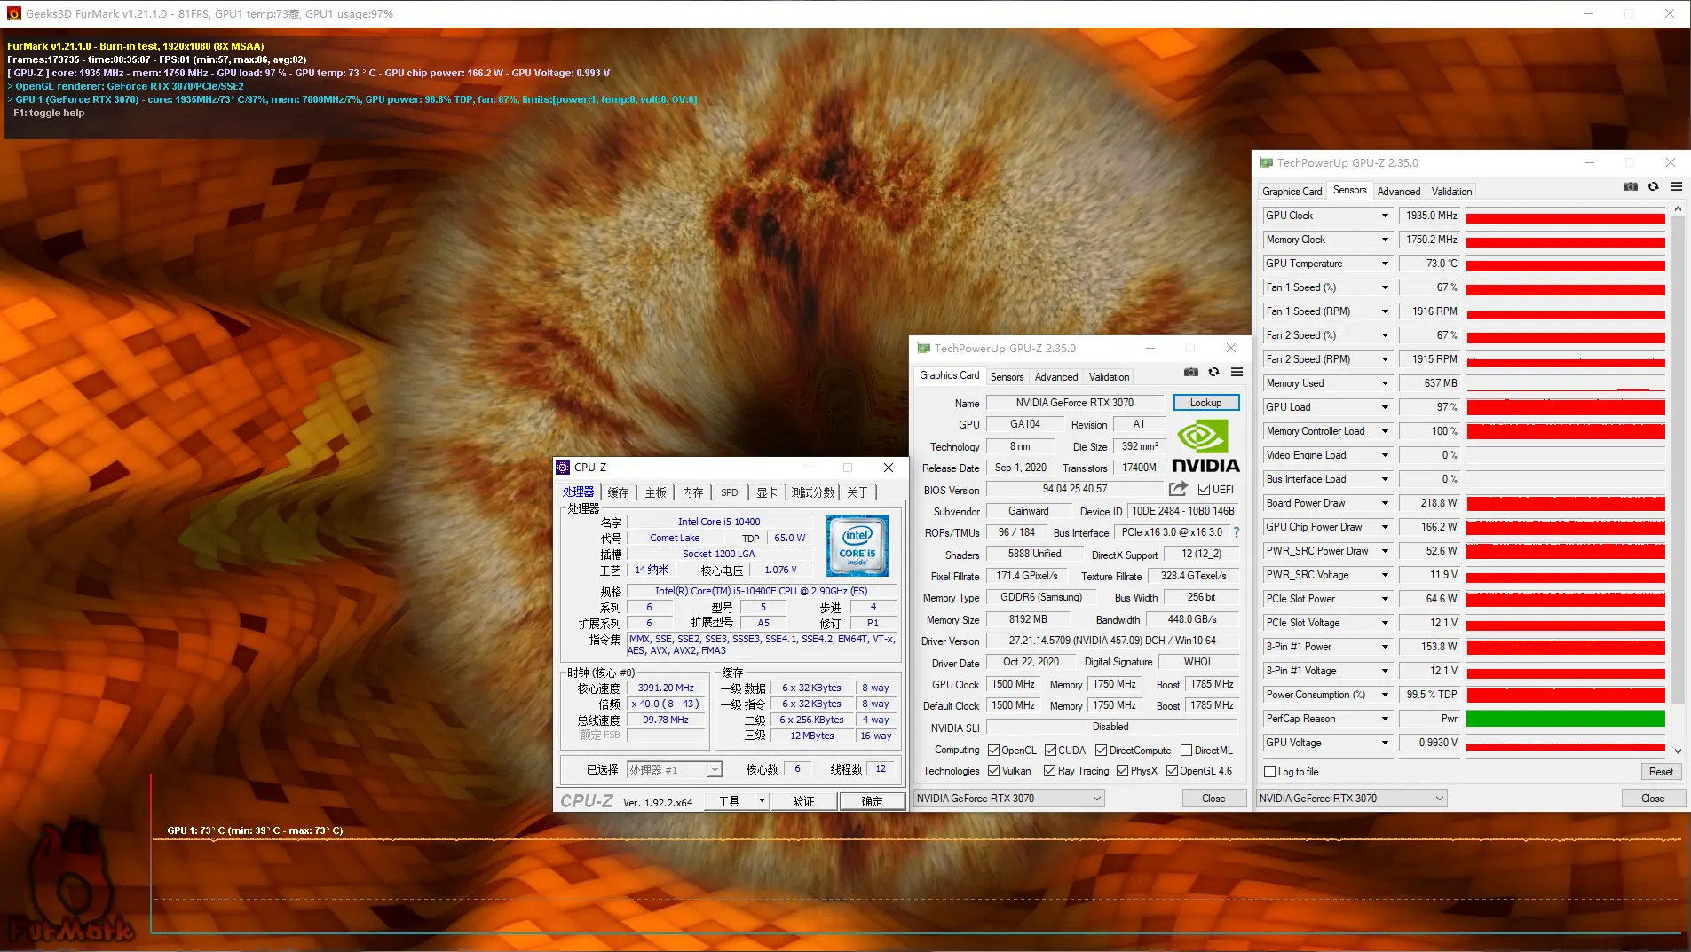Open the CPU-Z 缓存 cache tab
This screenshot has height=952, width=1691.
[618, 492]
